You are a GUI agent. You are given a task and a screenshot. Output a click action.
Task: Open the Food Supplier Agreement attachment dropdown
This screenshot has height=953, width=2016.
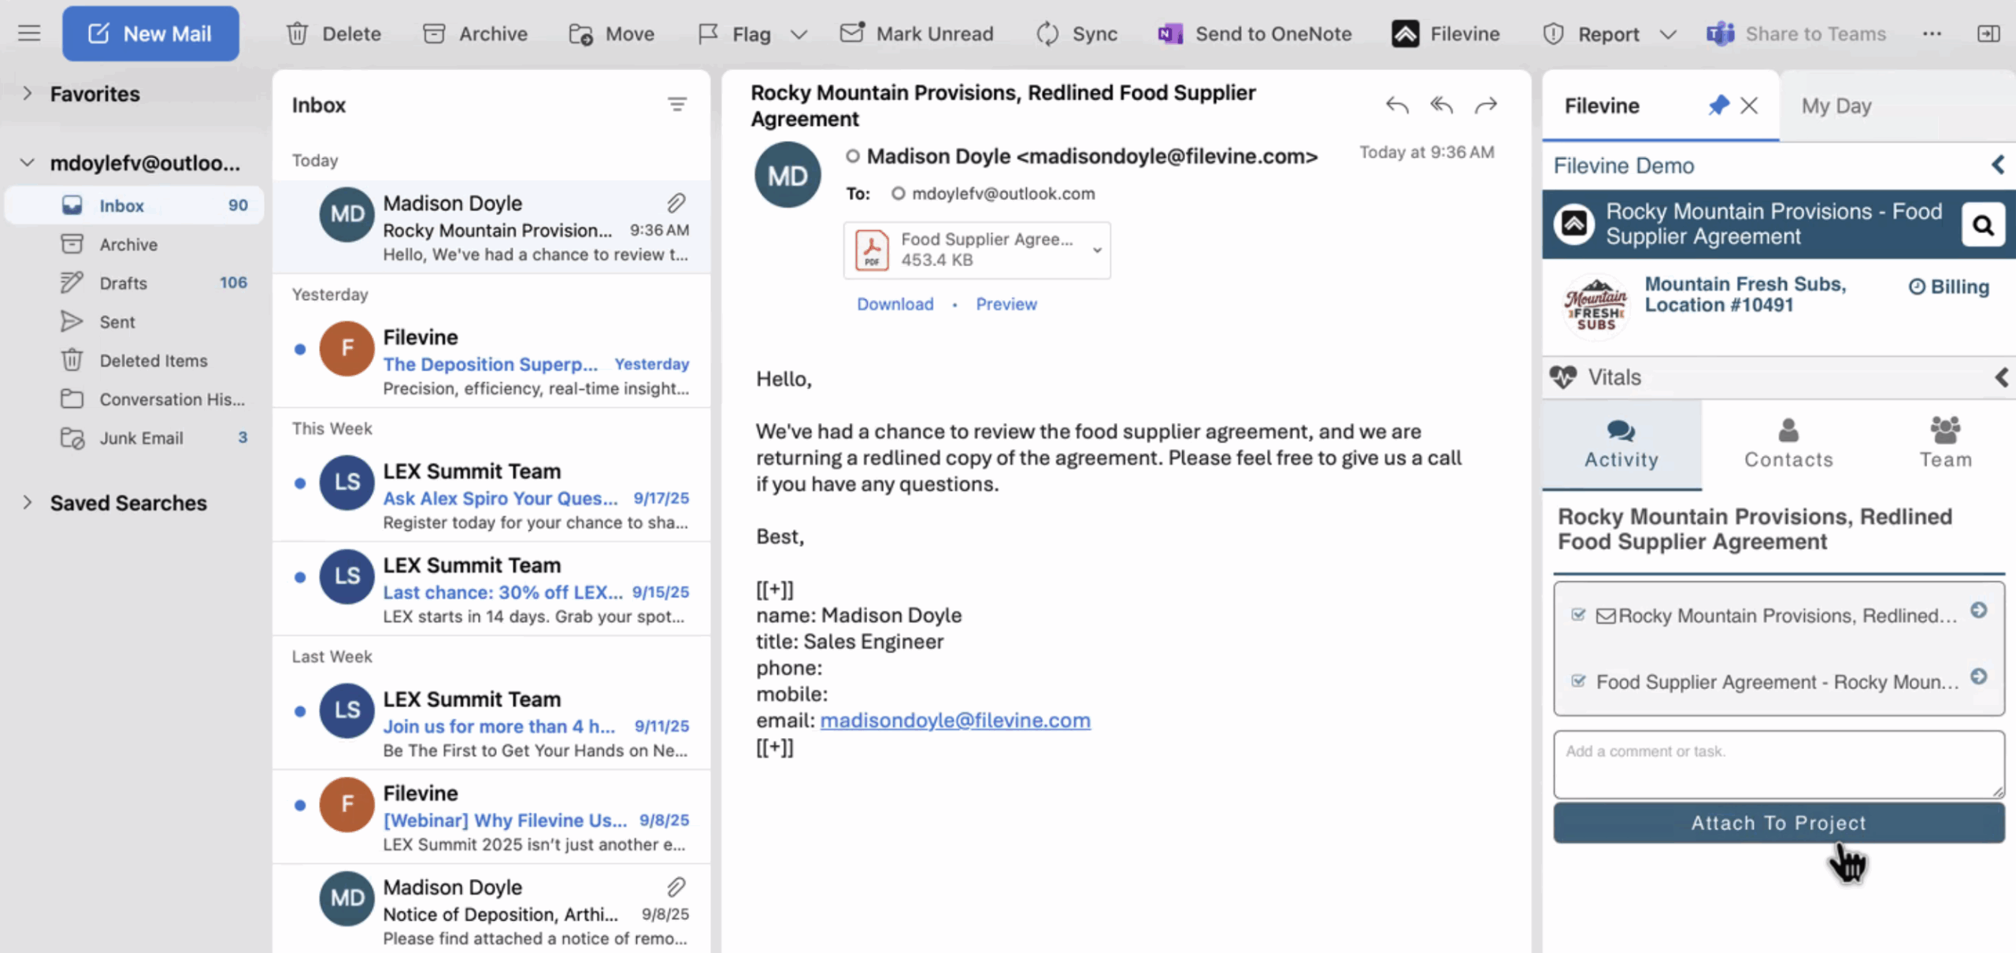coord(1096,250)
